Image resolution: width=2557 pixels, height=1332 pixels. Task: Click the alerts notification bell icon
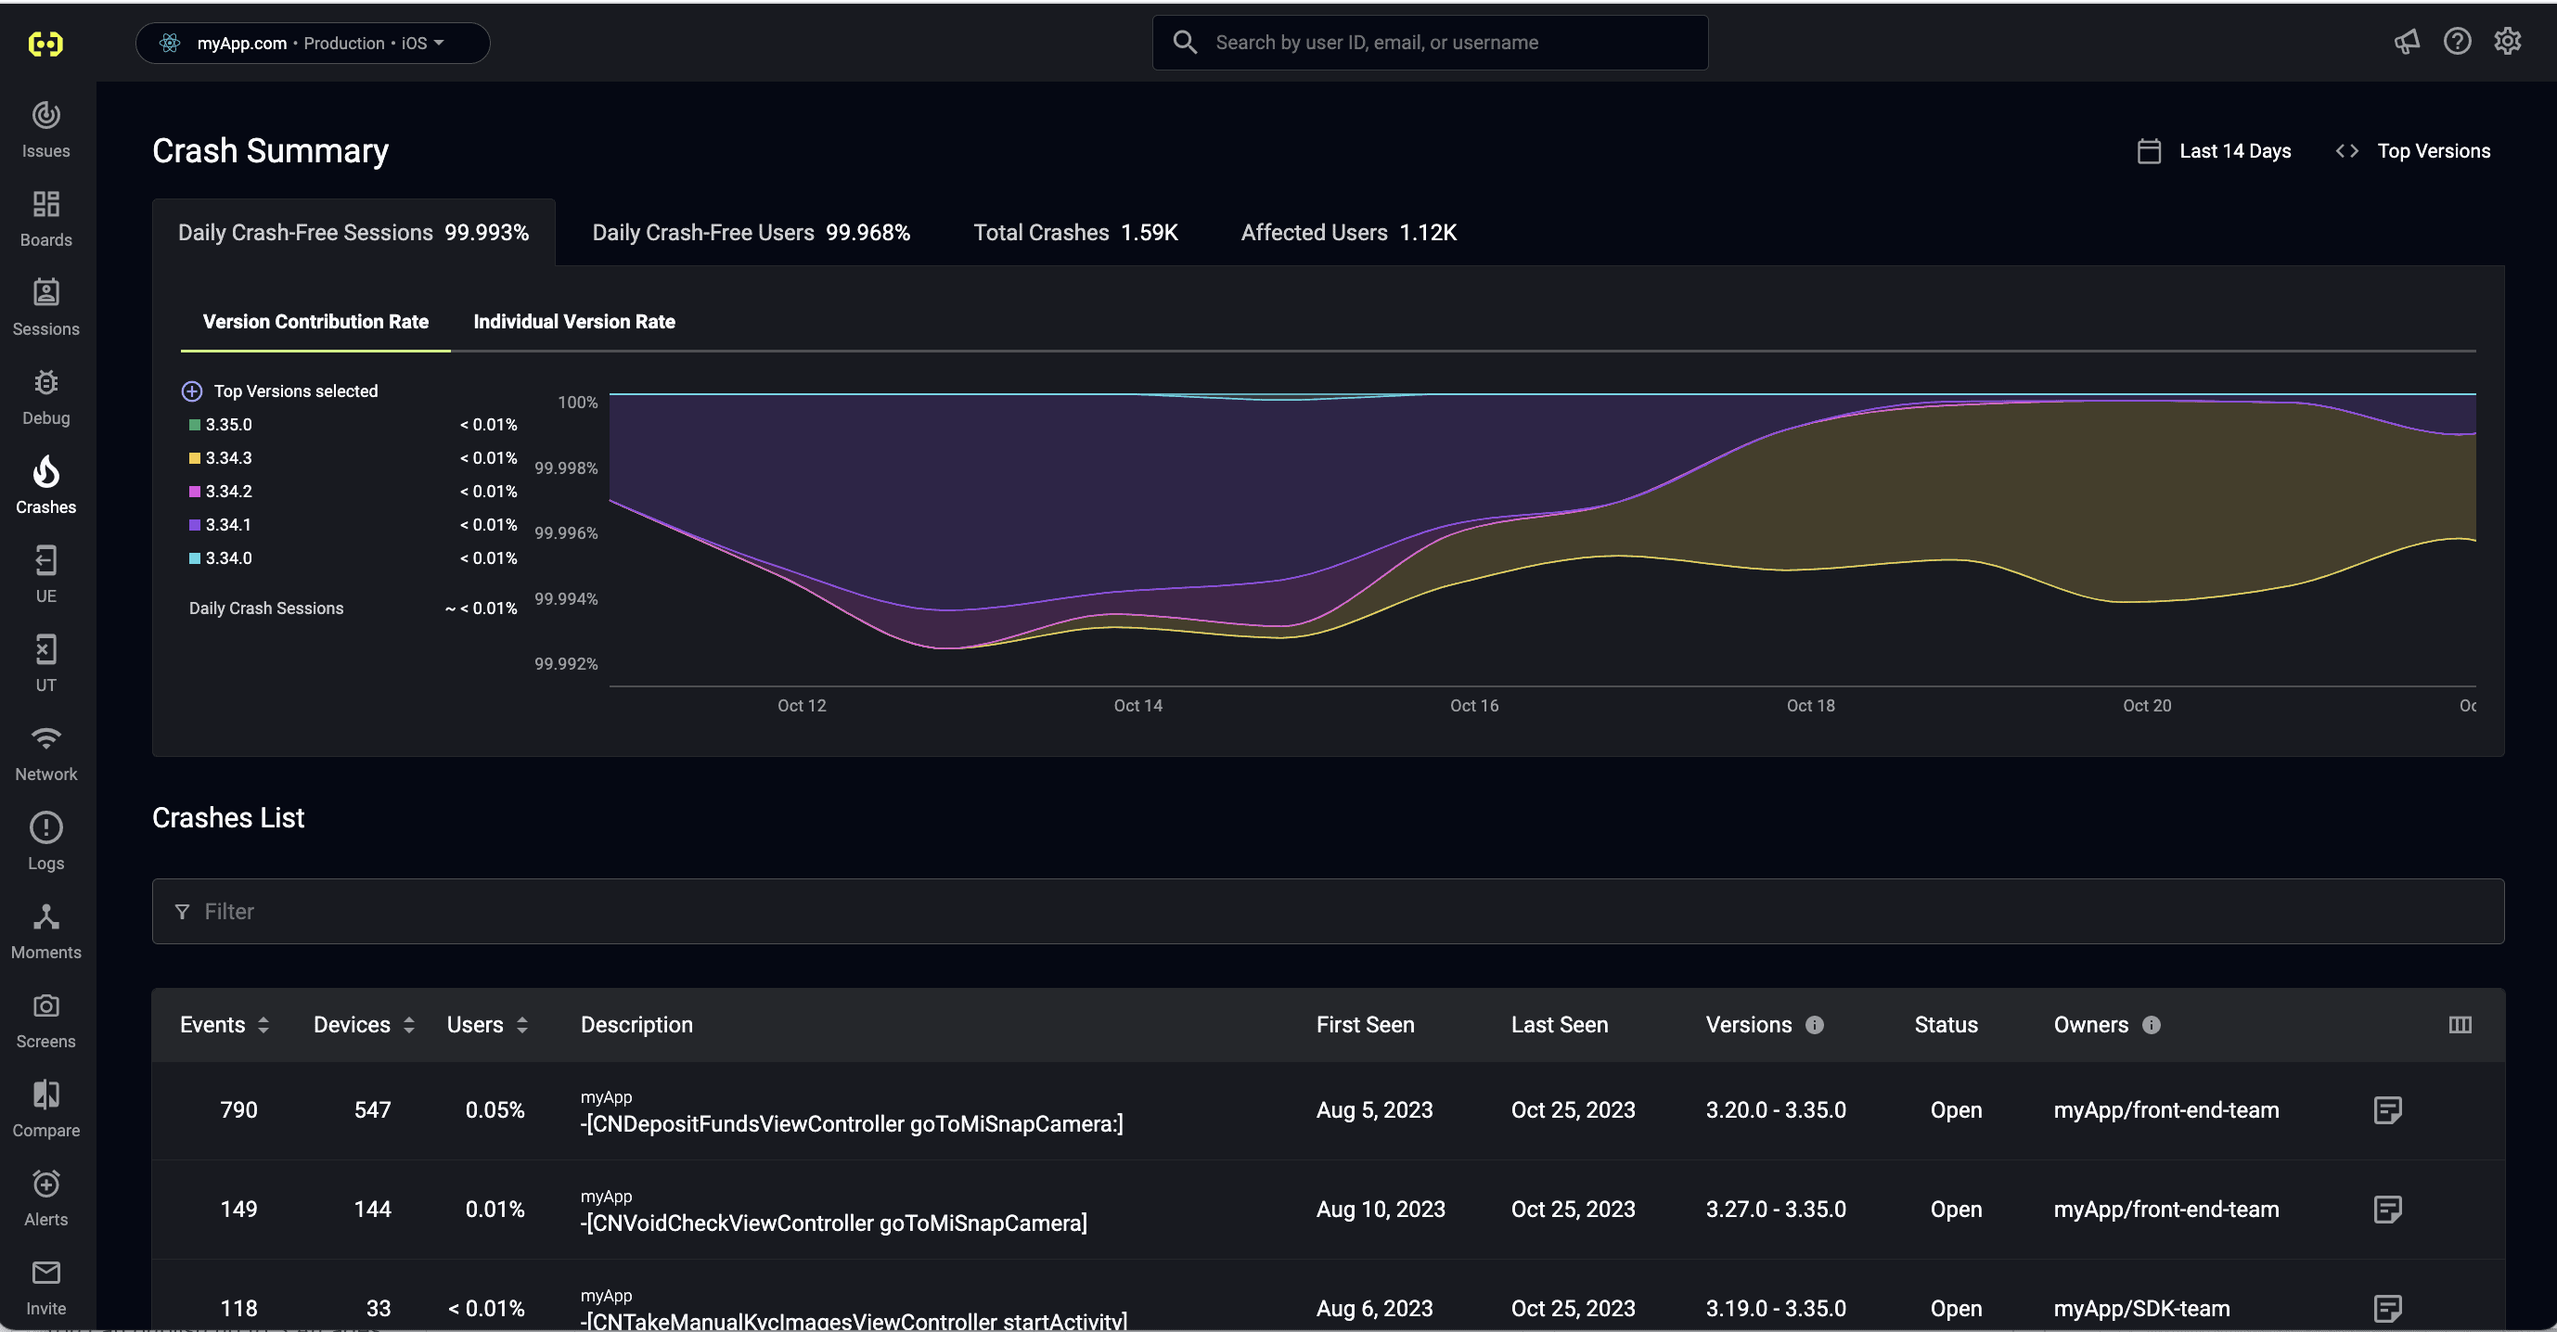(x=45, y=1184)
